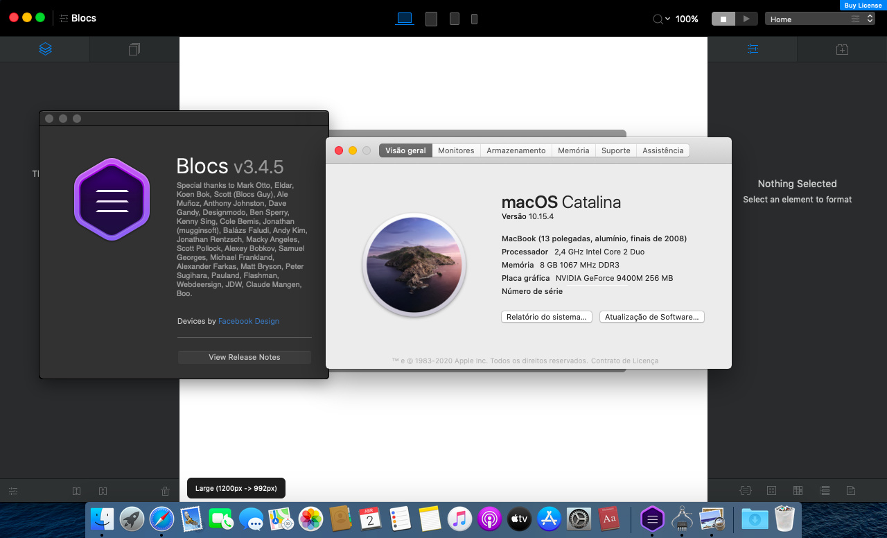Switch to design mode stop button
The width and height of the screenshot is (887, 538).
pos(723,19)
